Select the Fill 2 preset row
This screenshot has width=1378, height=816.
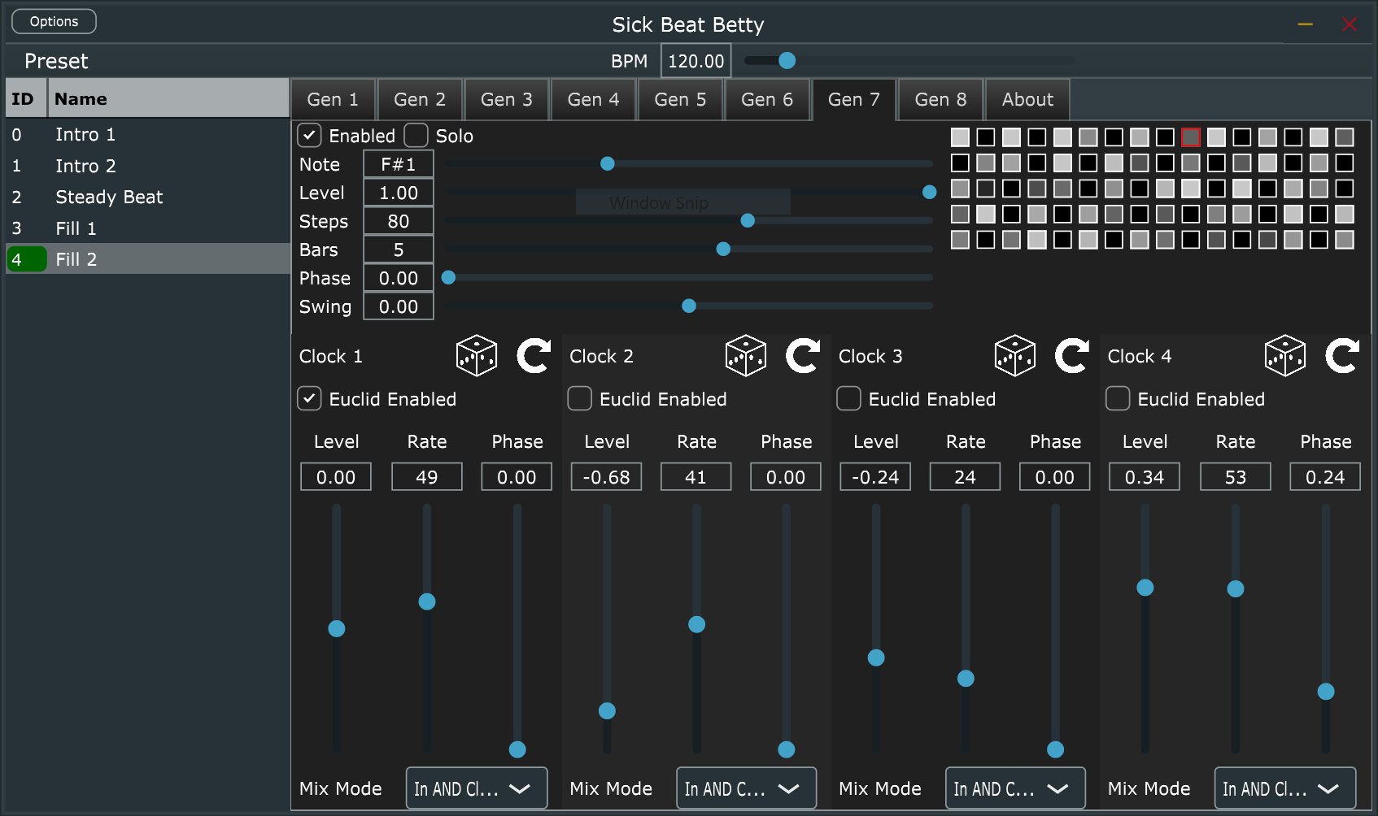tap(147, 259)
